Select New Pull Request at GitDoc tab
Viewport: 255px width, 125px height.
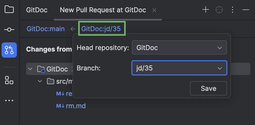coord(103,10)
